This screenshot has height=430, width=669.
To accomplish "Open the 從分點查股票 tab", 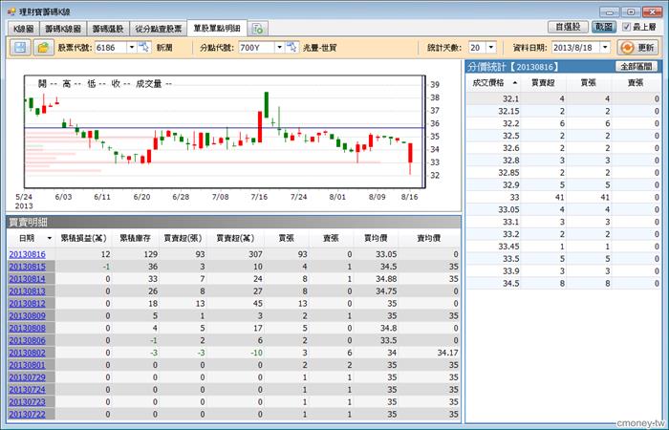I will (x=159, y=29).
